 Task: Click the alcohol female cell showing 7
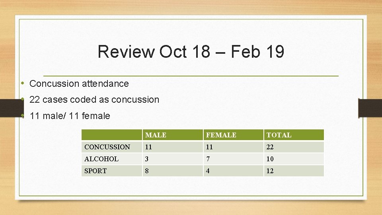233,159
